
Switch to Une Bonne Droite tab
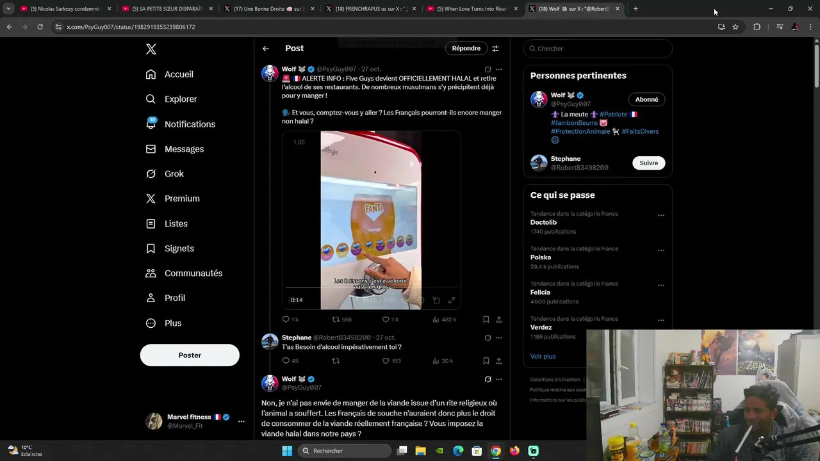[x=269, y=9]
